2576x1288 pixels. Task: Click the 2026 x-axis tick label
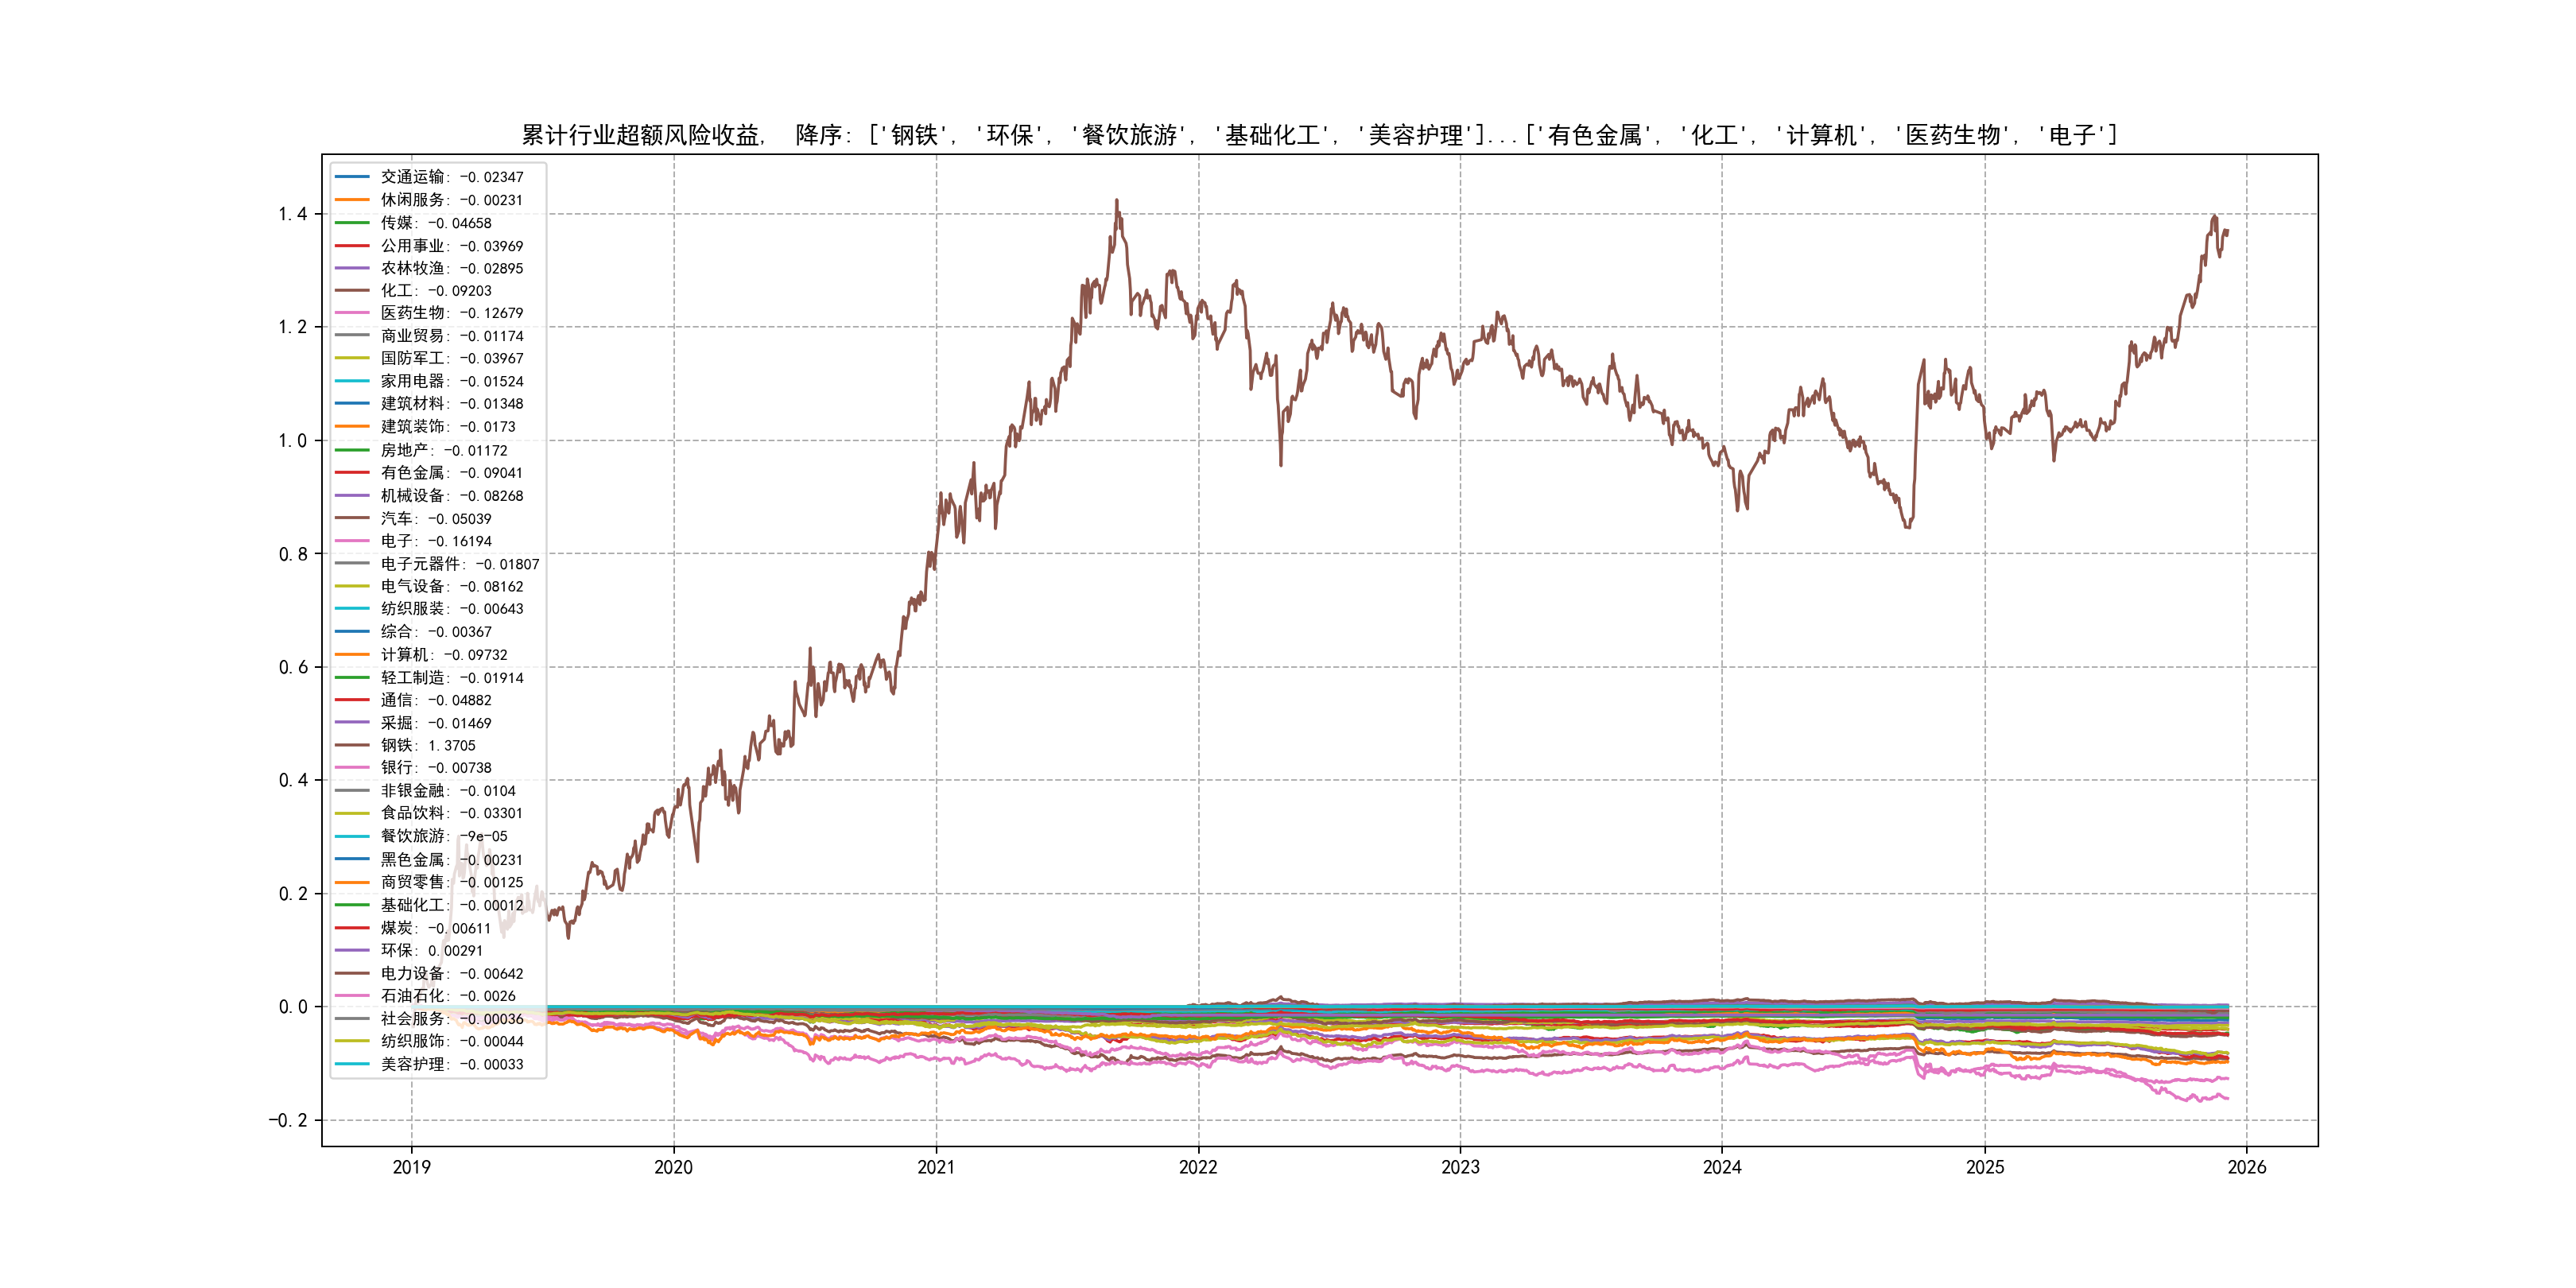point(2246,1167)
